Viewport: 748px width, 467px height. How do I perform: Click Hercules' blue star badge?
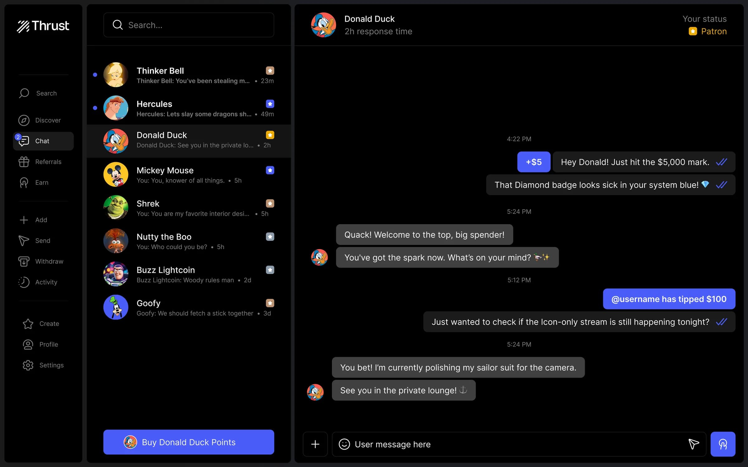(270, 104)
